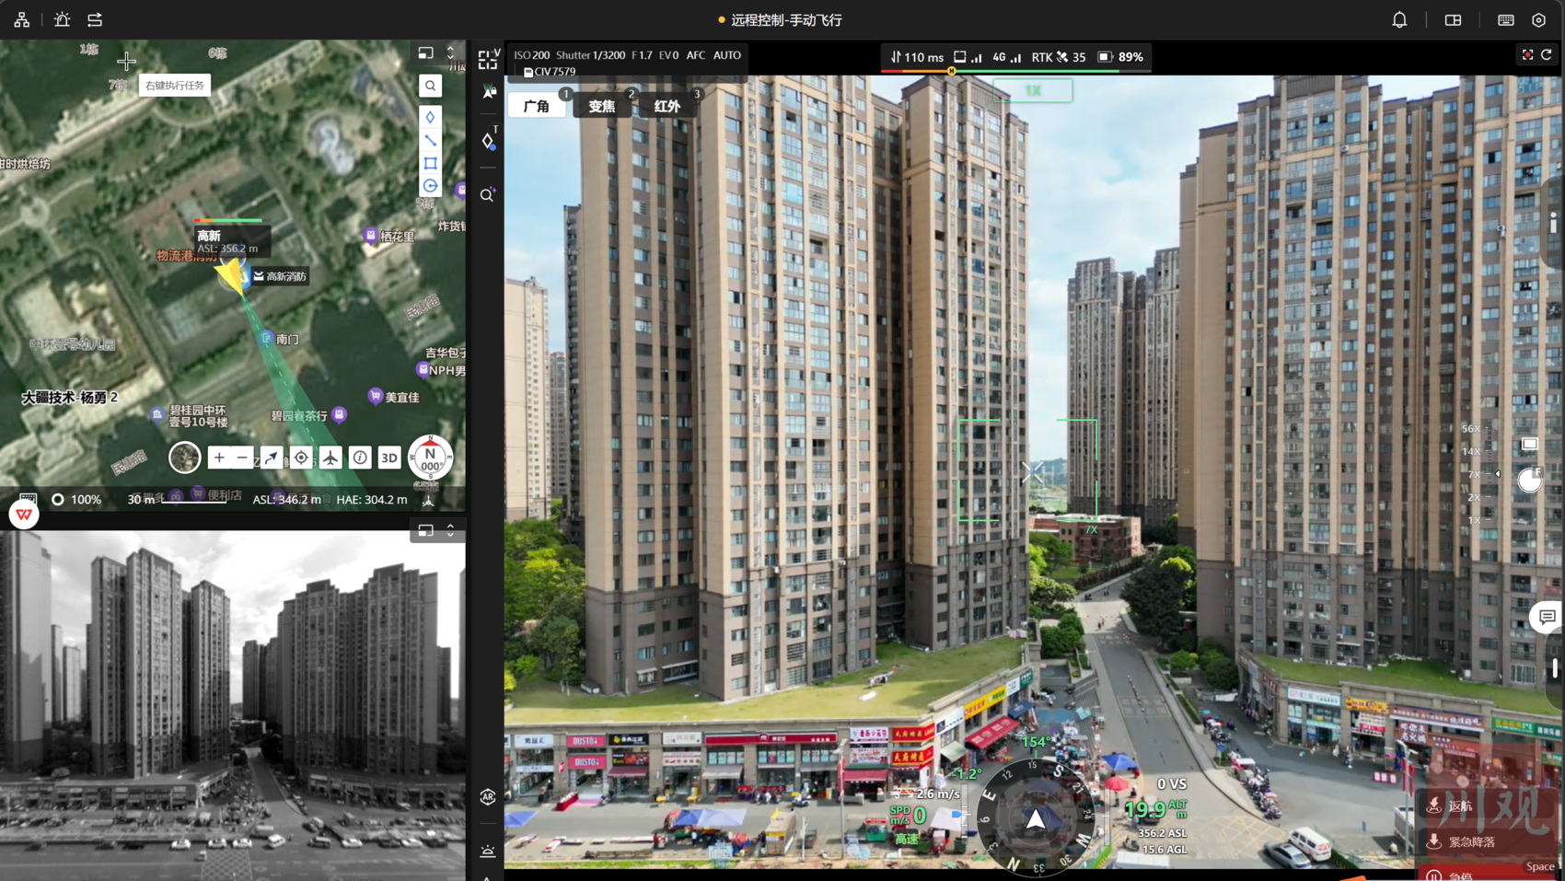Open the map search tool
This screenshot has height=881, width=1565.
[430, 86]
